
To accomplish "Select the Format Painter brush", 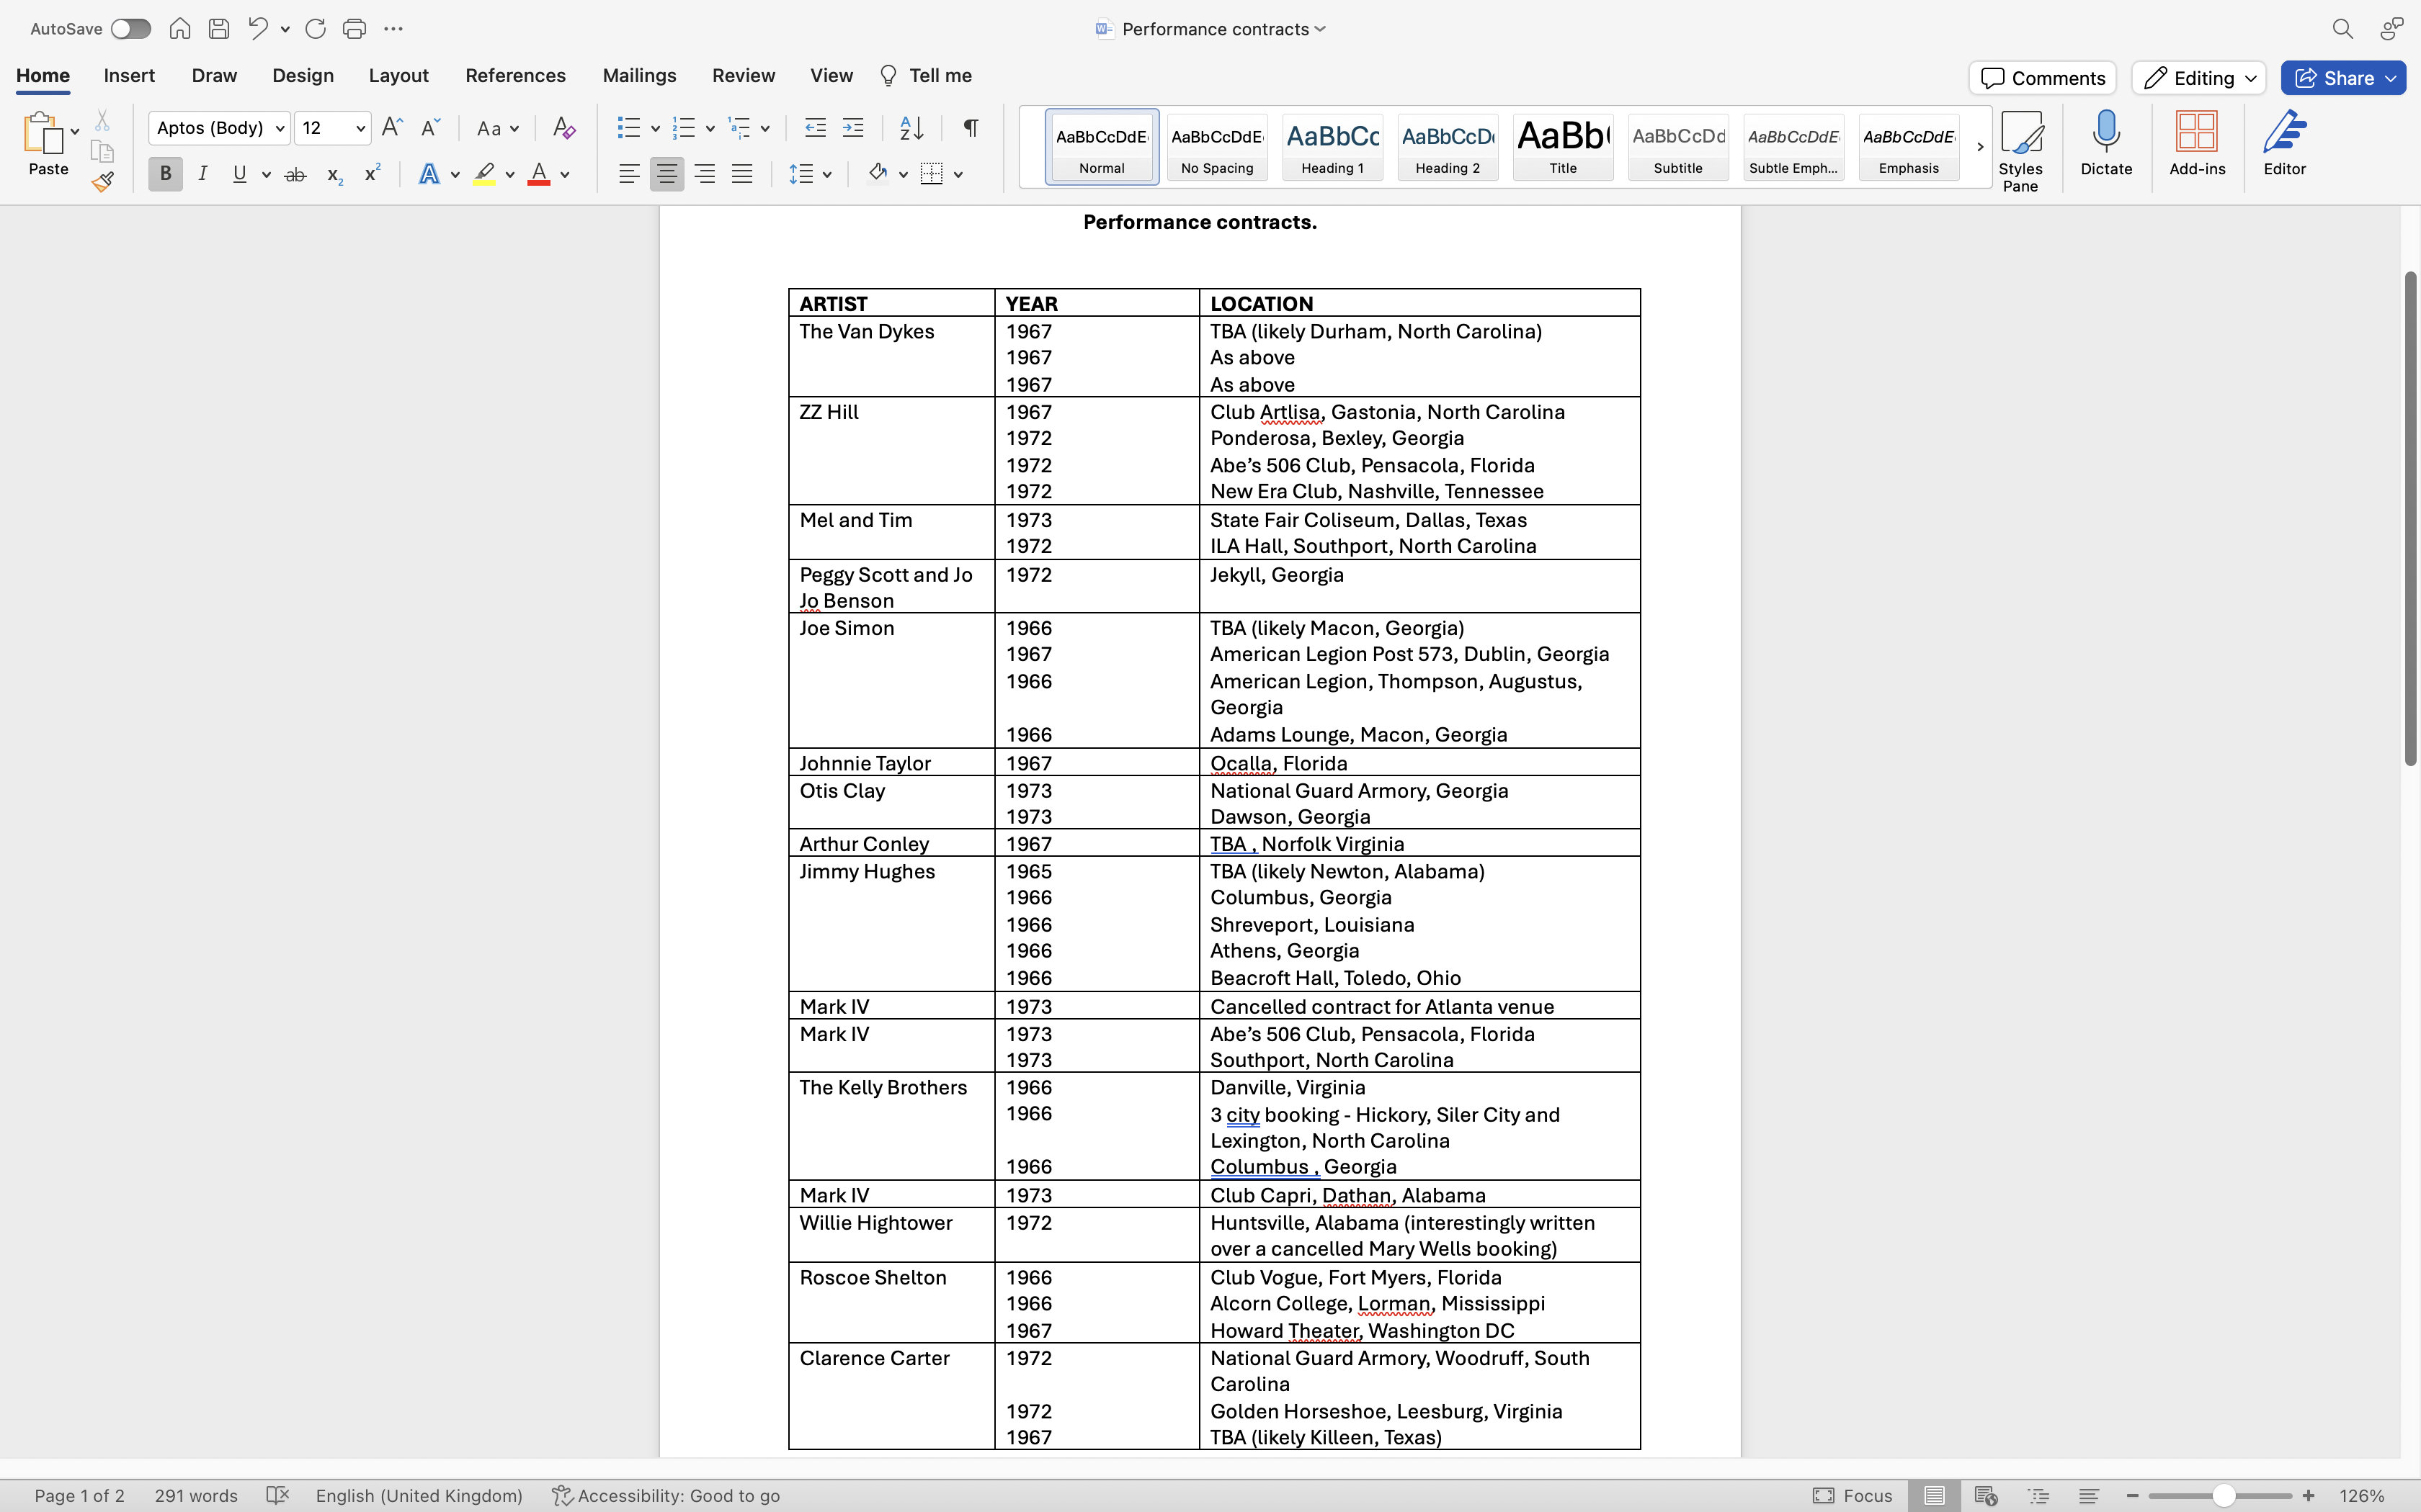I will click(x=102, y=182).
